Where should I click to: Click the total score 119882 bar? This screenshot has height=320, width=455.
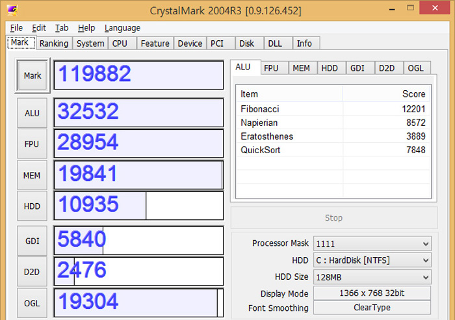pyautogui.click(x=138, y=75)
